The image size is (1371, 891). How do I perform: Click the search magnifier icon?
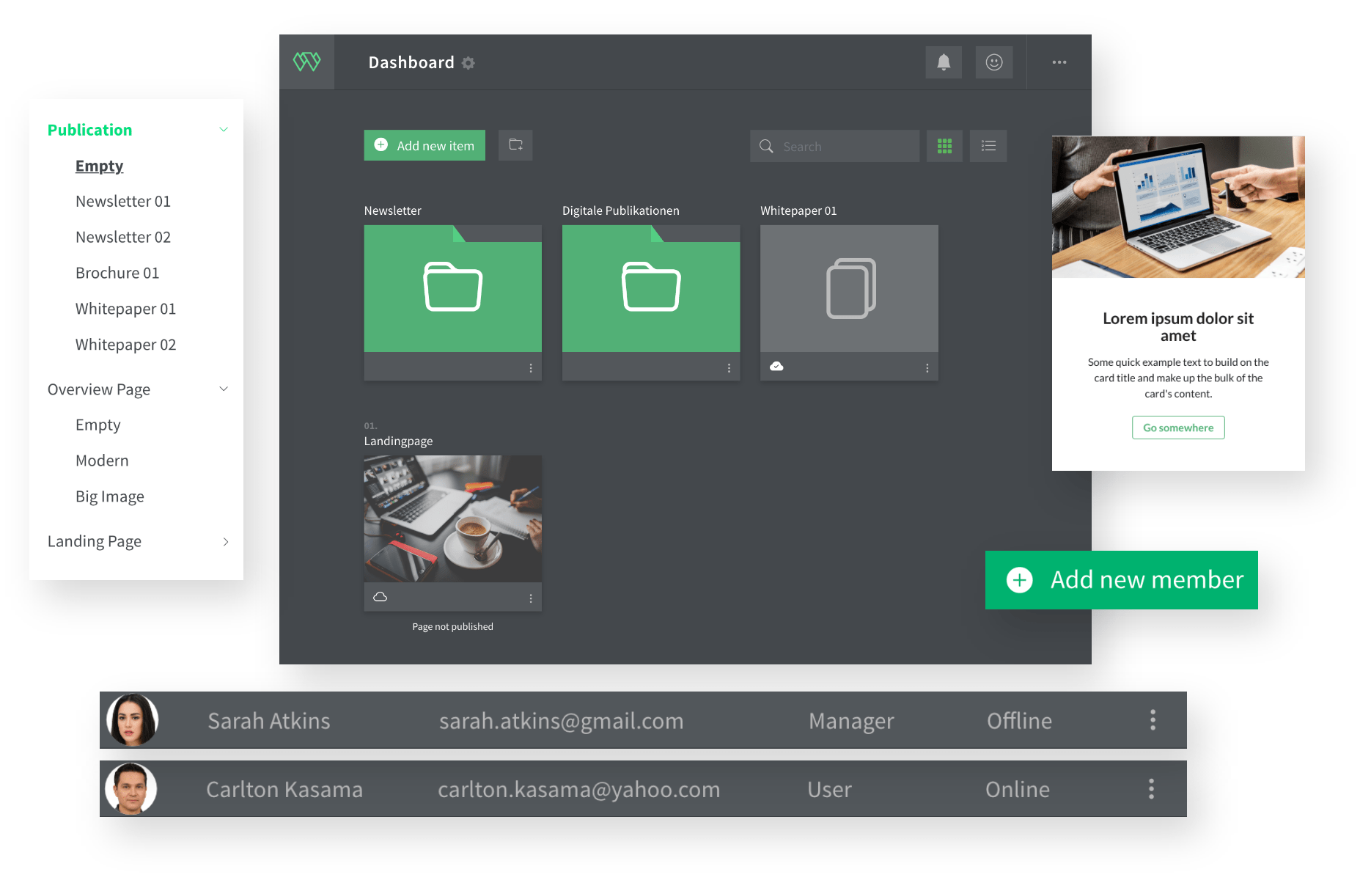(x=766, y=146)
